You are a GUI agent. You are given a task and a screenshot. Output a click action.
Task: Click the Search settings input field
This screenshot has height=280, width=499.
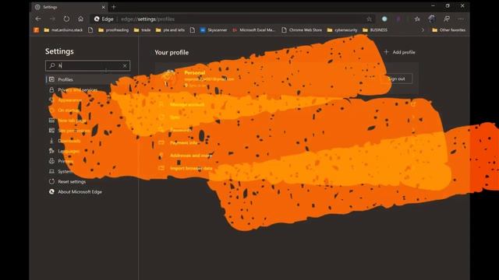(x=88, y=65)
